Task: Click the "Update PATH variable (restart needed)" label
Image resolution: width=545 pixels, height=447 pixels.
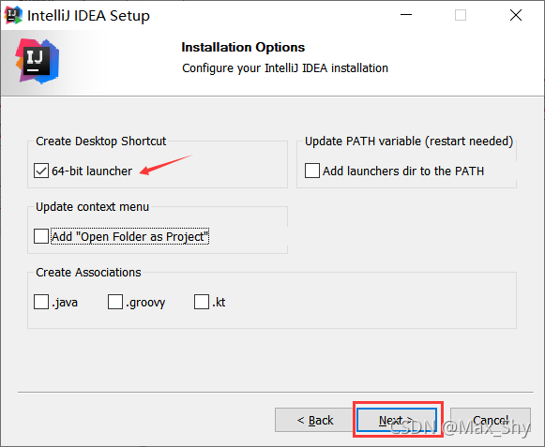Action: (409, 141)
